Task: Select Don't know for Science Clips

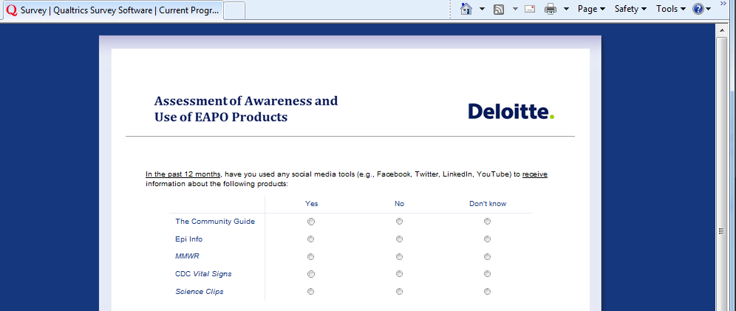Action: (x=487, y=291)
